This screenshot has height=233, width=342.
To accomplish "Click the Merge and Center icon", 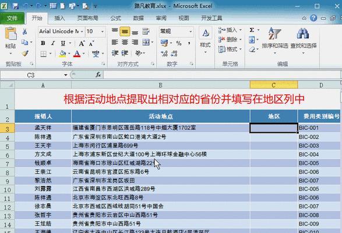I will click(x=146, y=43).
